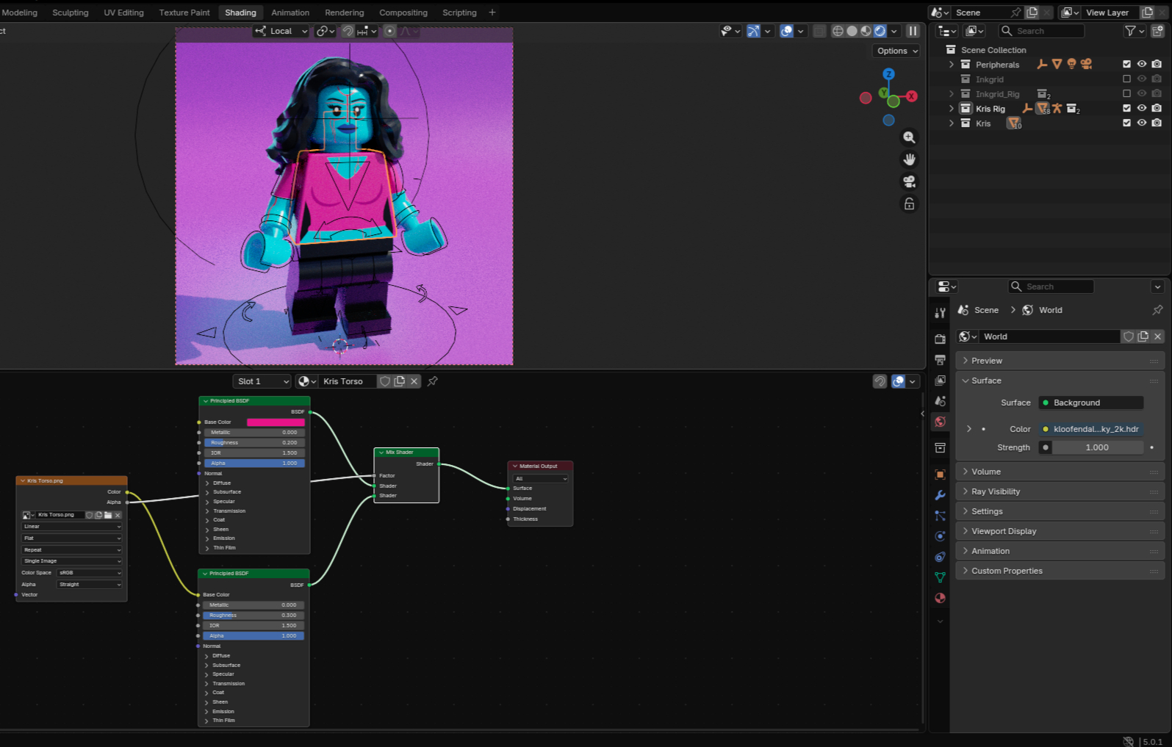Expand the Ray Visibility panel
1172x747 pixels.
pyautogui.click(x=996, y=491)
